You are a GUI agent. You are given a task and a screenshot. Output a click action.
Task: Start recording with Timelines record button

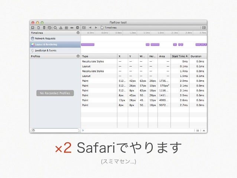tap(78, 33)
